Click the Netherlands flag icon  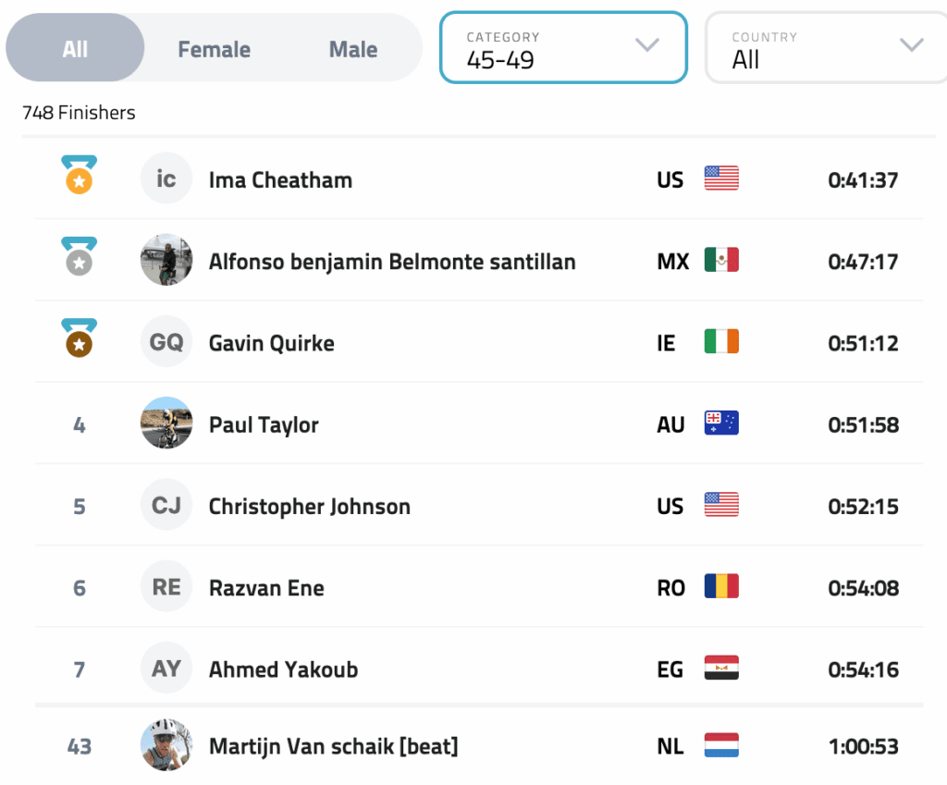coord(721,745)
